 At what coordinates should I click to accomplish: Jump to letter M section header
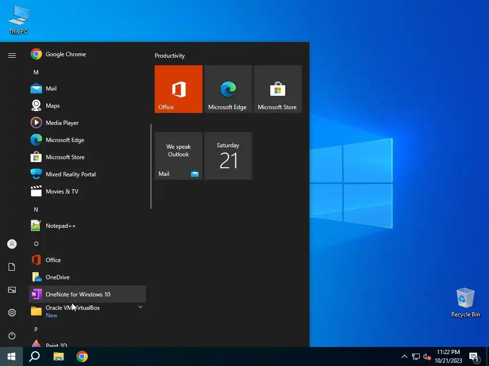pos(36,72)
